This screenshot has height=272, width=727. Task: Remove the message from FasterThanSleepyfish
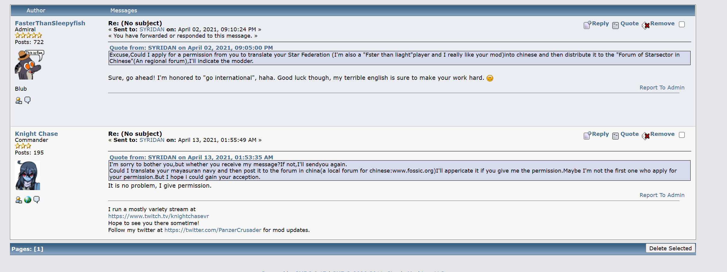(x=662, y=23)
